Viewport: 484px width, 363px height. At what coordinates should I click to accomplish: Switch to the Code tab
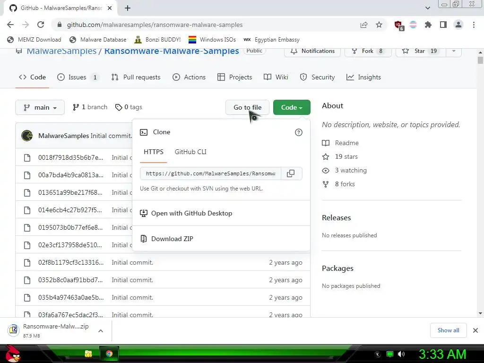pos(33,77)
